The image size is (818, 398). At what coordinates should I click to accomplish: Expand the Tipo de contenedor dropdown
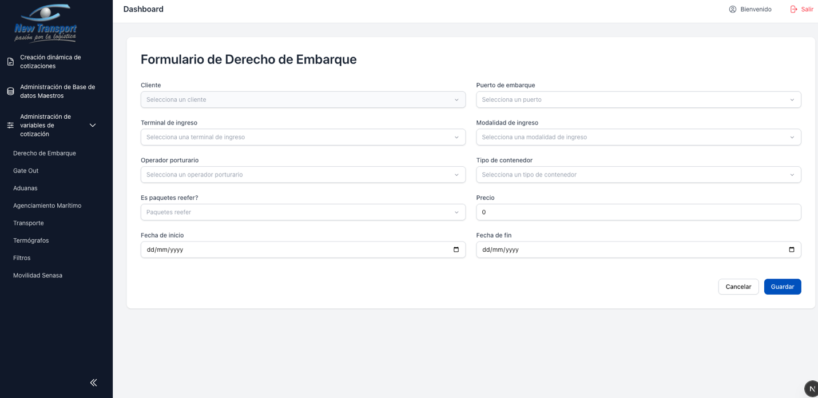click(638, 175)
